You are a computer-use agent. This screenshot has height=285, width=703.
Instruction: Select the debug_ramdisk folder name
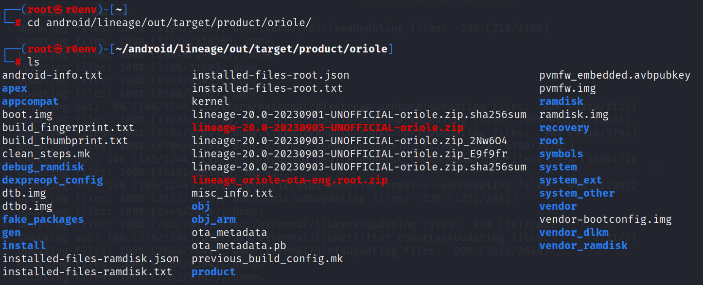43,167
